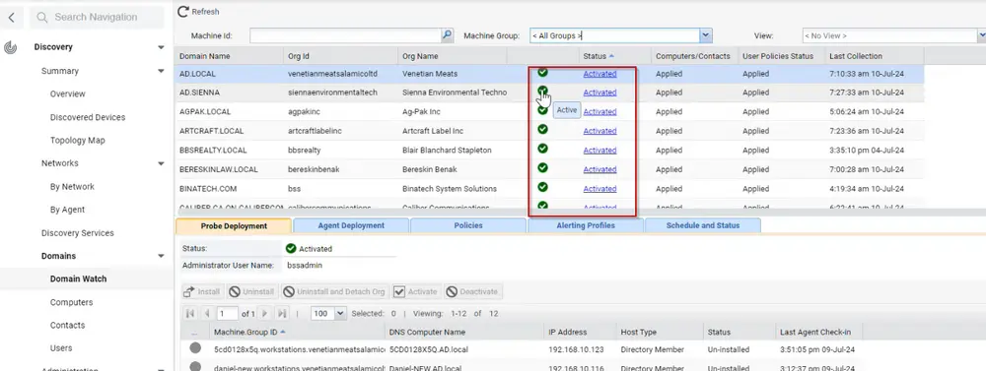Click the green status icon for Artcraft Label Inc
This screenshot has height=371, width=986.
(x=542, y=129)
